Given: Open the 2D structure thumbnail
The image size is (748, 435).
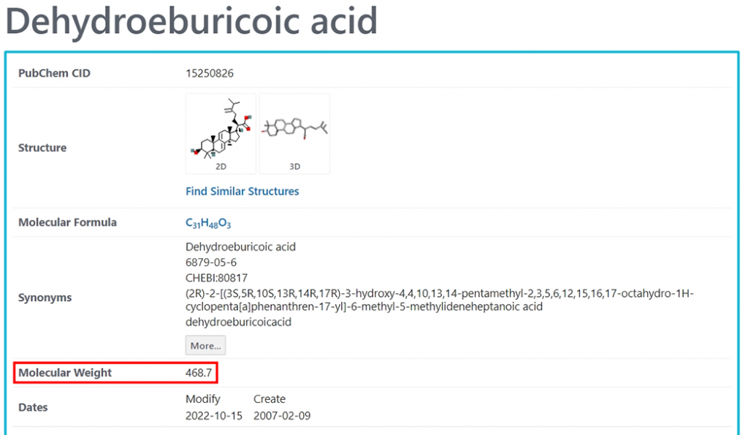Looking at the screenshot, I should [221, 133].
